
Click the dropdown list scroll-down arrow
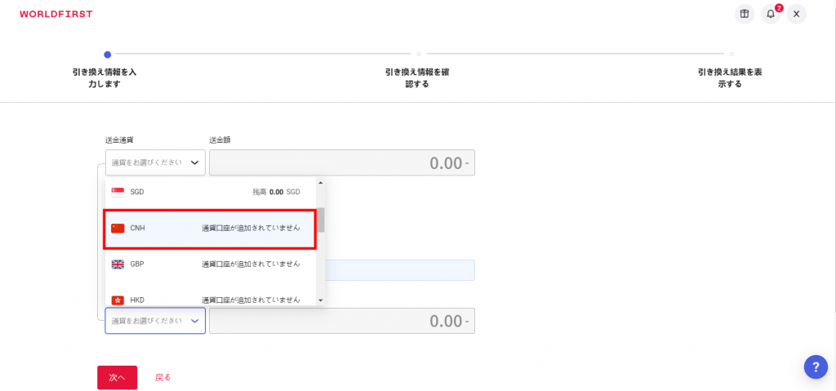pos(320,300)
